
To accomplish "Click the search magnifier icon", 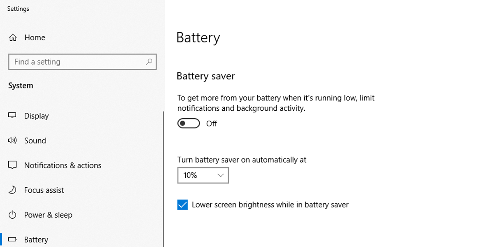I will tap(149, 62).
